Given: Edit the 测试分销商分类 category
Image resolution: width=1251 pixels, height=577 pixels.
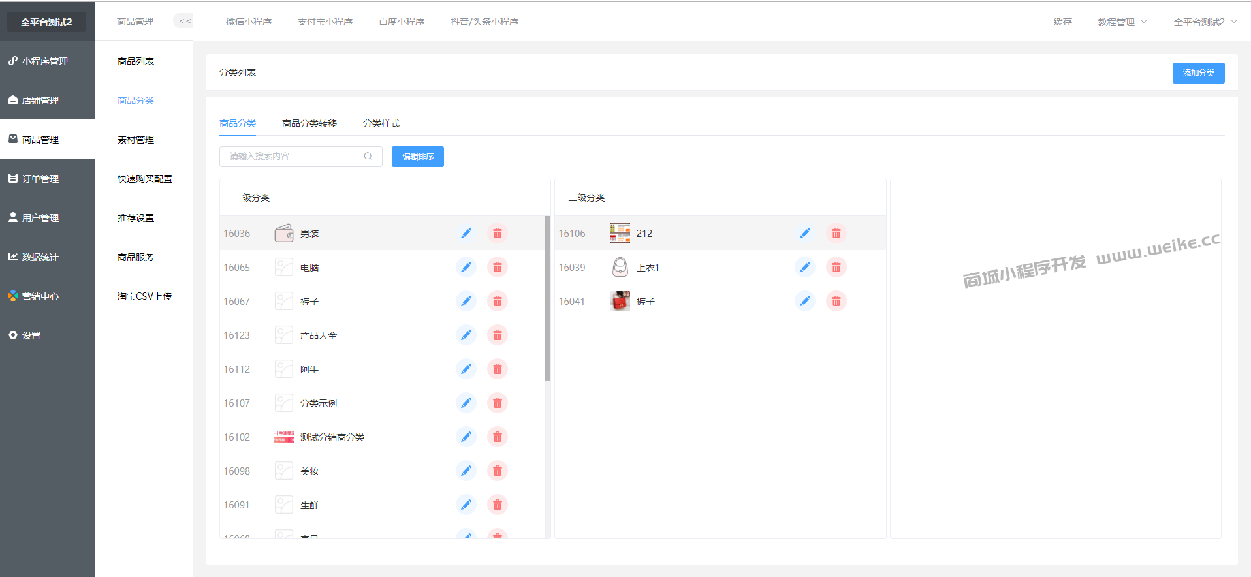Looking at the screenshot, I should [x=466, y=437].
